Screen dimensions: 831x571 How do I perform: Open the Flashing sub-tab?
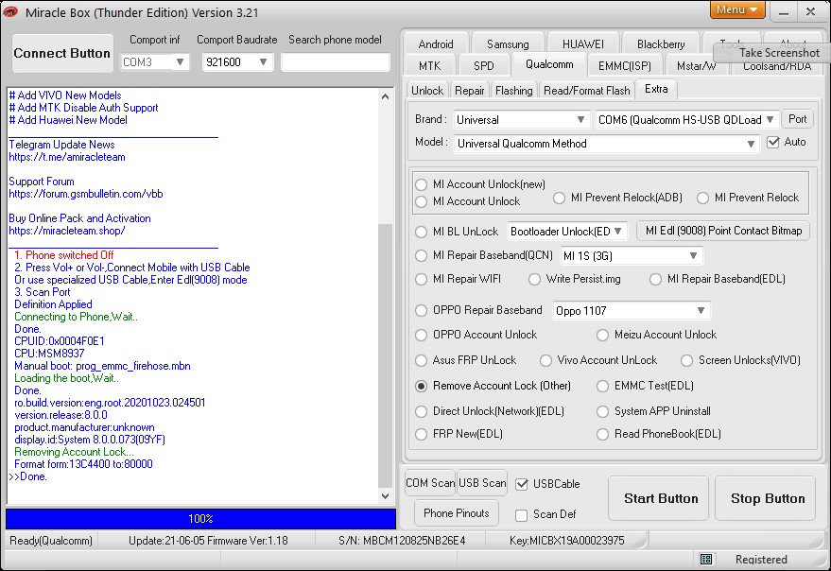pos(513,91)
